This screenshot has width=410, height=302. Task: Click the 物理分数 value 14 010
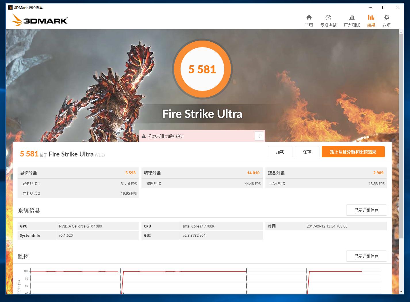[x=253, y=173]
